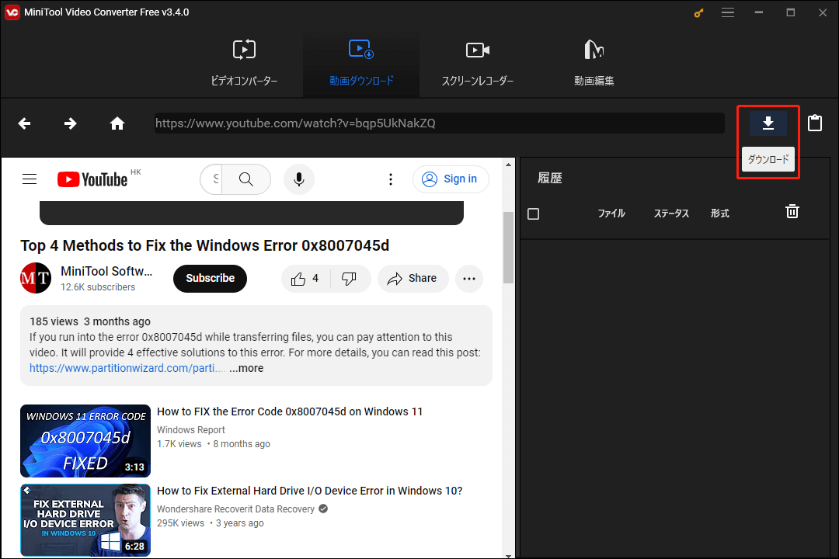Delete history with the trash icon
This screenshot has width=839, height=559.
pos(792,212)
